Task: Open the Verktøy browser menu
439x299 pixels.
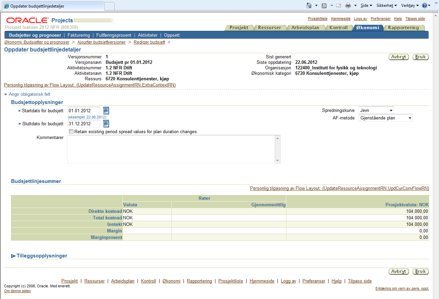Action: (410, 5)
